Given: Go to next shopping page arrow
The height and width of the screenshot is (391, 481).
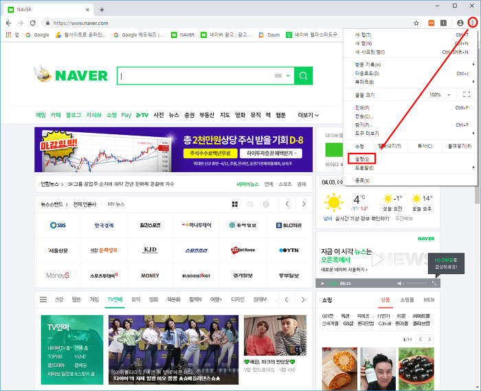Looking at the screenshot, I should point(429,339).
